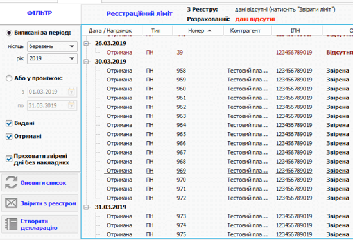
Task: Click the 'Розрахований:' label
Action: 209,19
